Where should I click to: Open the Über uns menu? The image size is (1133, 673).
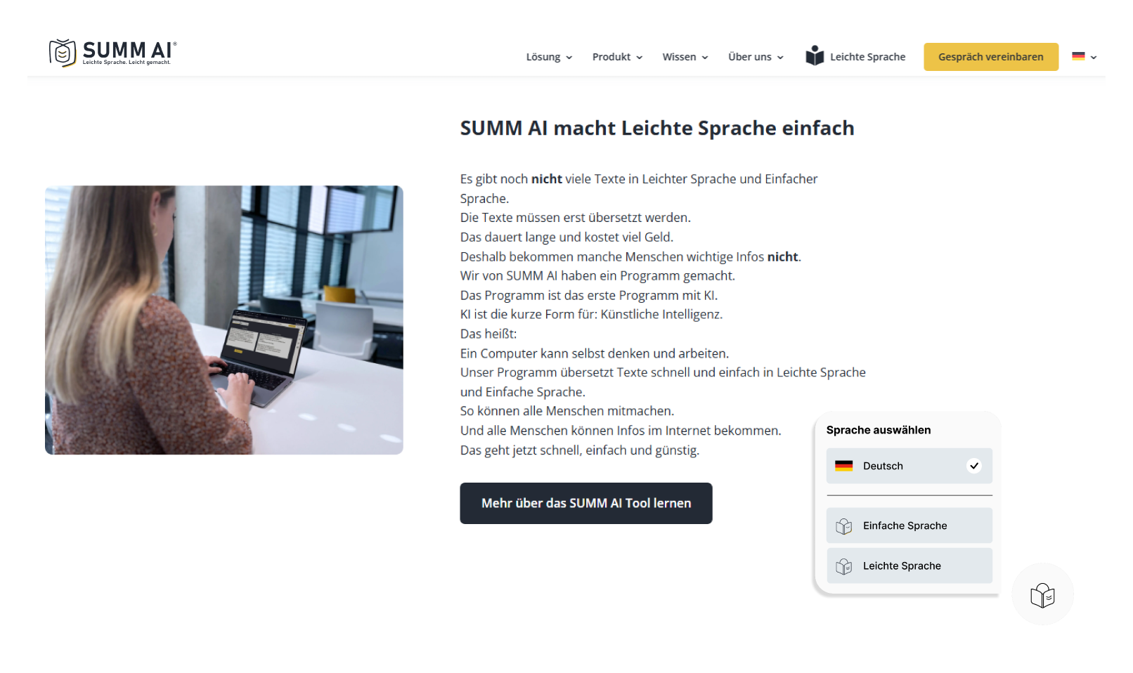click(756, 57)
